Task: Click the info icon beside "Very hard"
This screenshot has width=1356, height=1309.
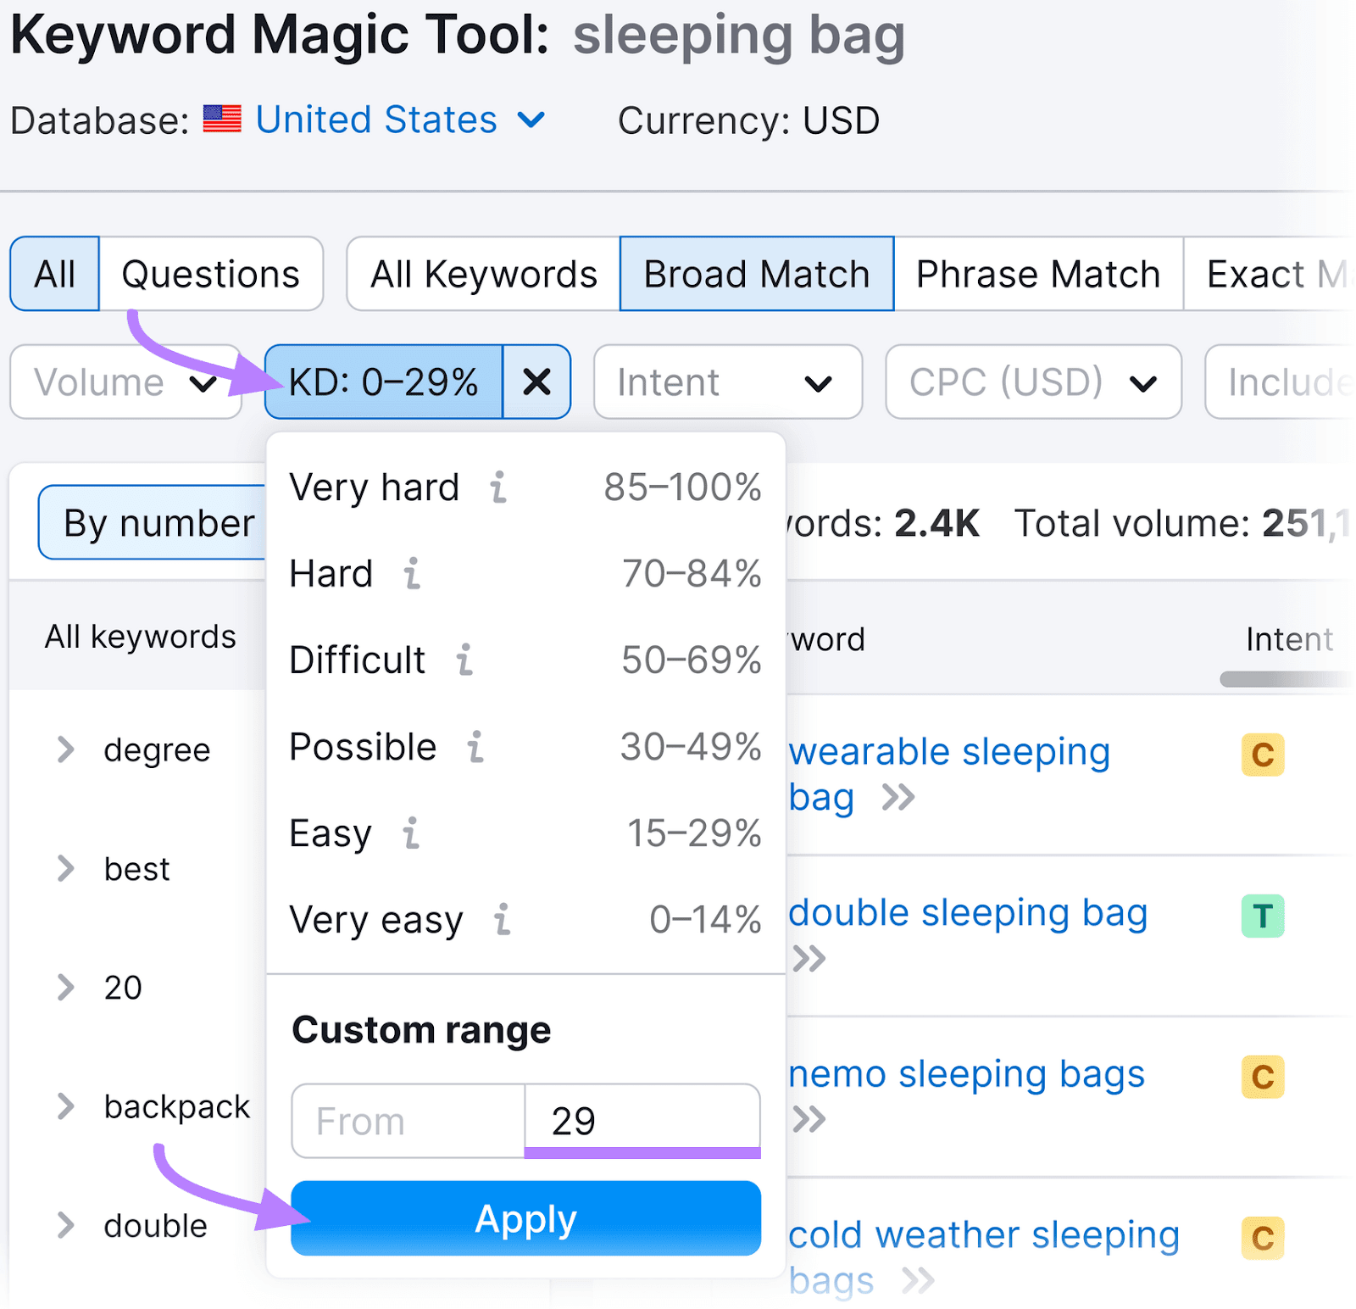Action: point(498,487)
